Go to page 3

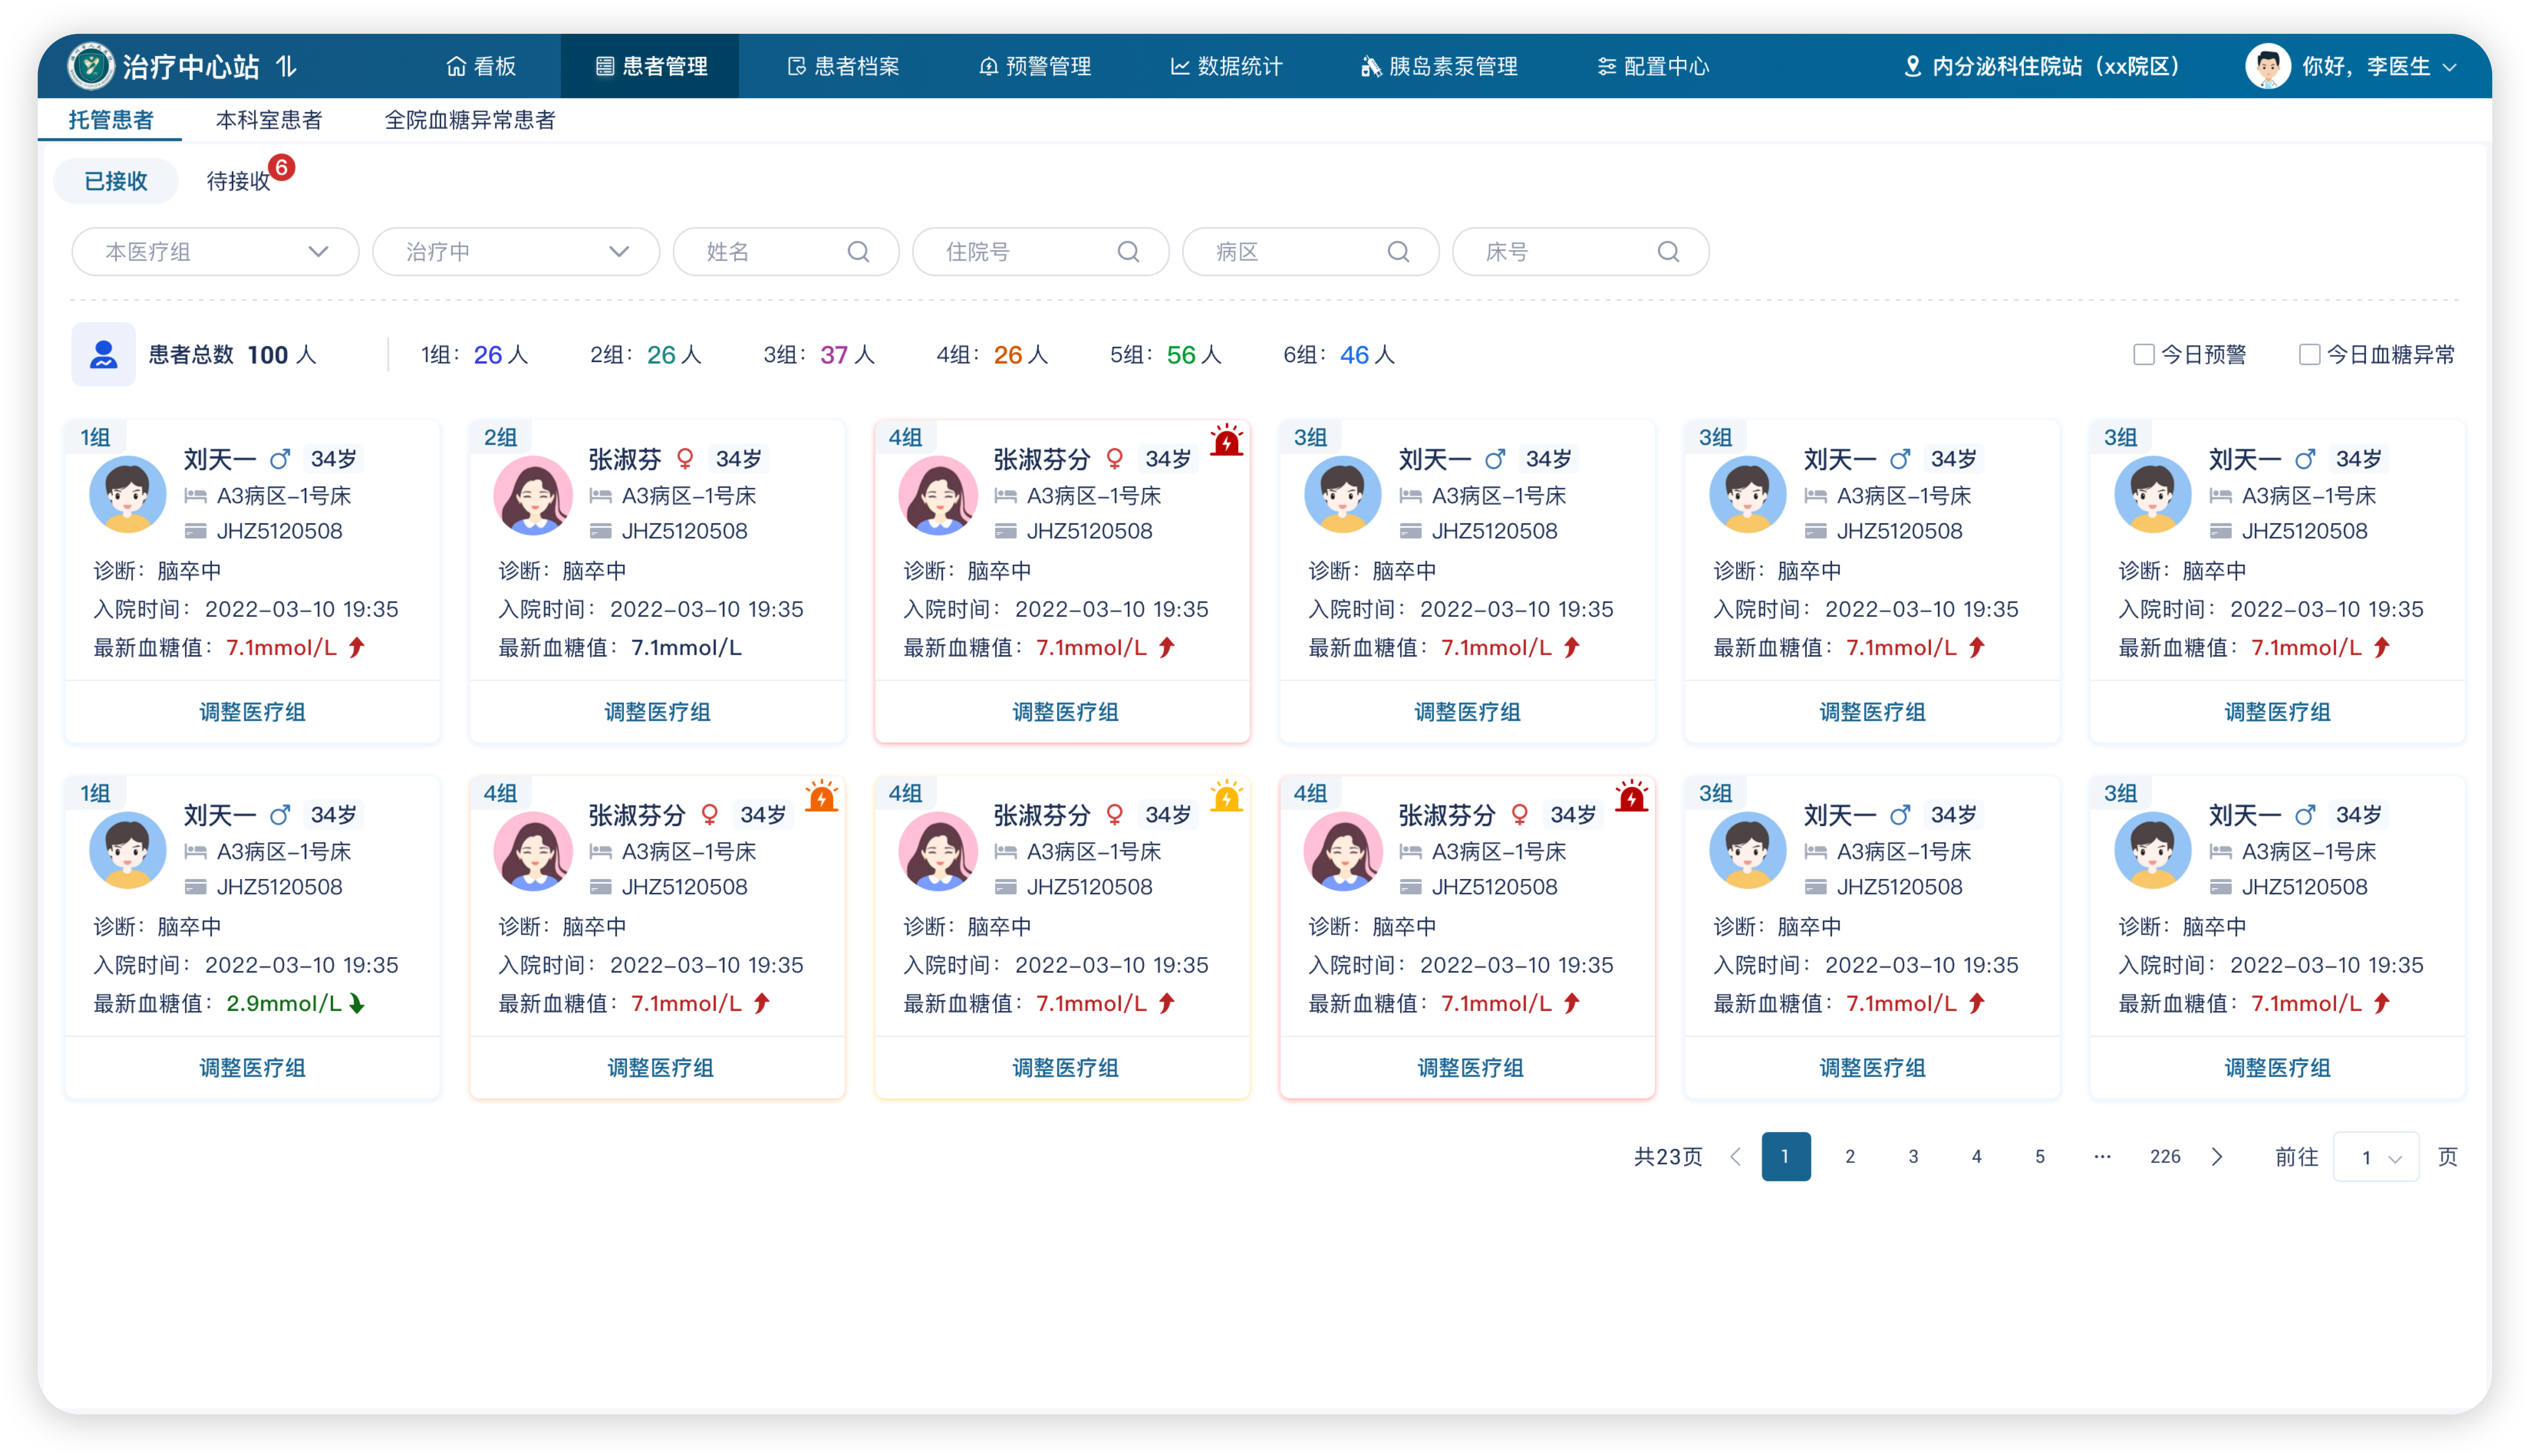(x=1913, y=1157)
